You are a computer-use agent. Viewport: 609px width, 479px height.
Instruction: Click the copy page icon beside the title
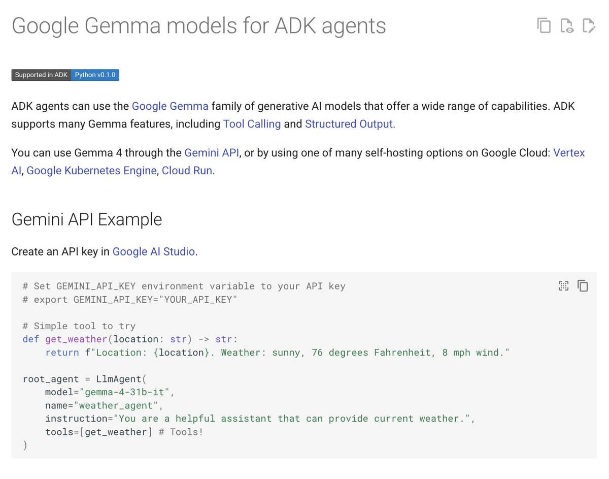pos(544,26)
